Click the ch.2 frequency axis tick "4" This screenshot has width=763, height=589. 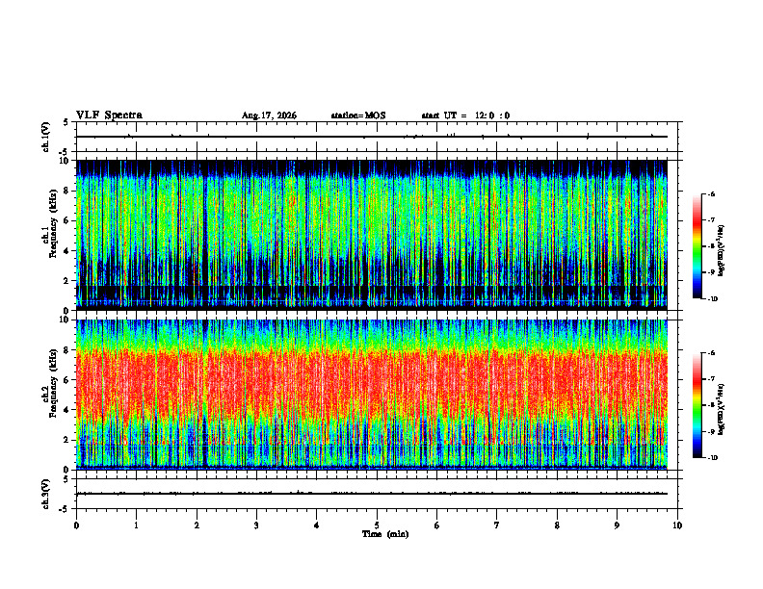[67, 410]
